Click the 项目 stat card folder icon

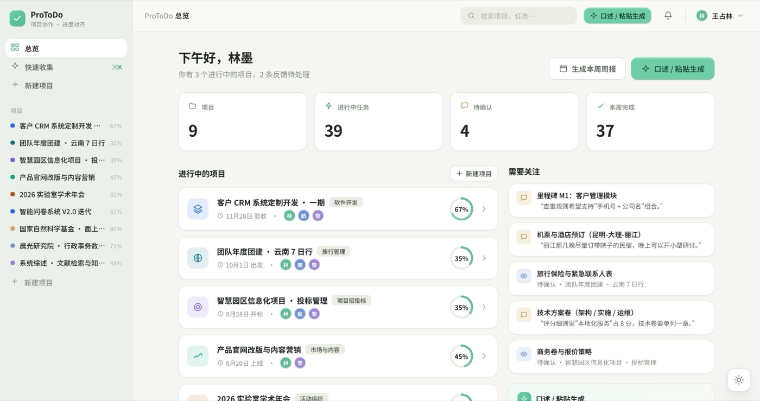192,106
